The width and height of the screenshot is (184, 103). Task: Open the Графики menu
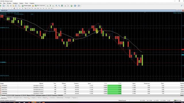tap(15, 3)
